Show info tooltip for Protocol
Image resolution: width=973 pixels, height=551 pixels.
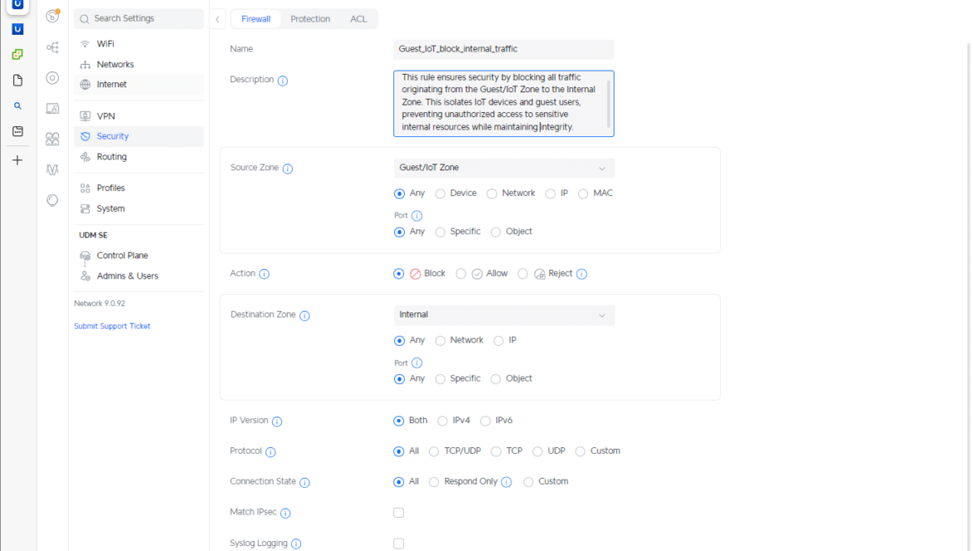pyautogui.click(x=270, y=452)
